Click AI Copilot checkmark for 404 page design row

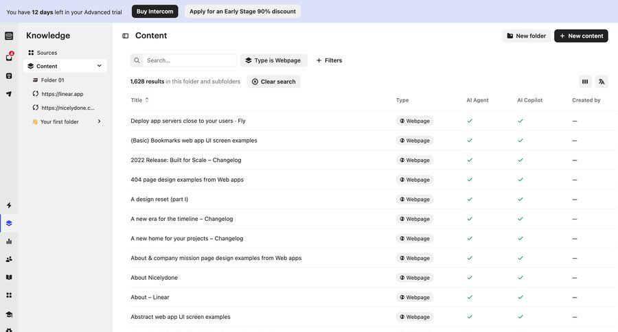tap(520, 180)
